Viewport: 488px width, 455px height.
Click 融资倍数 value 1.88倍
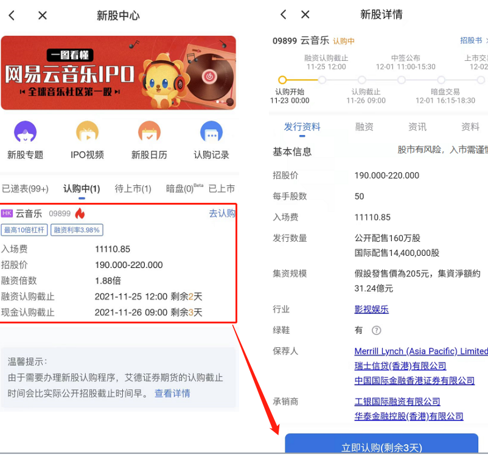[108, 280]
